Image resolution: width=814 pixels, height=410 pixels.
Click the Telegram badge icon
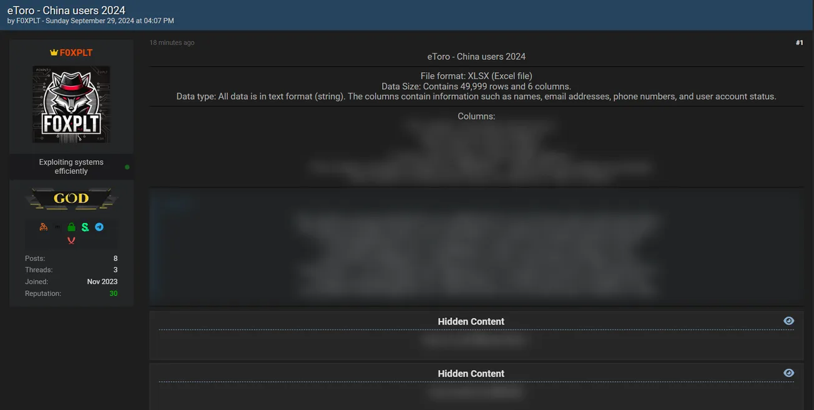tap(99, 227)
